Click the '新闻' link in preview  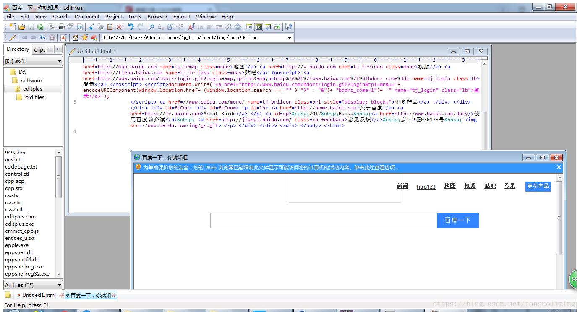(x=402, y=186)
